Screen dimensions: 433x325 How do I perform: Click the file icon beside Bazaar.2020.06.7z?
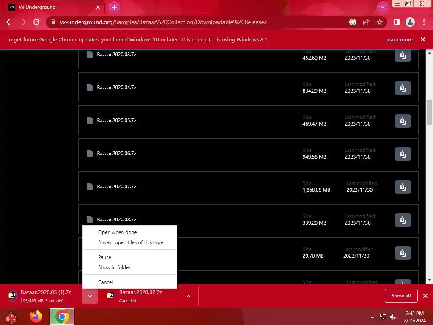[x=90, y=153]
